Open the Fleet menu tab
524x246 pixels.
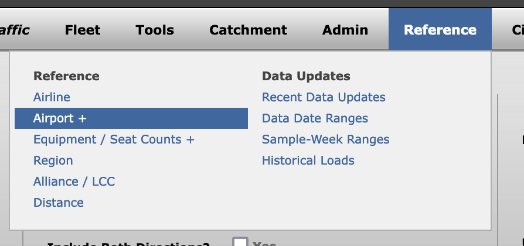(83, 30)
